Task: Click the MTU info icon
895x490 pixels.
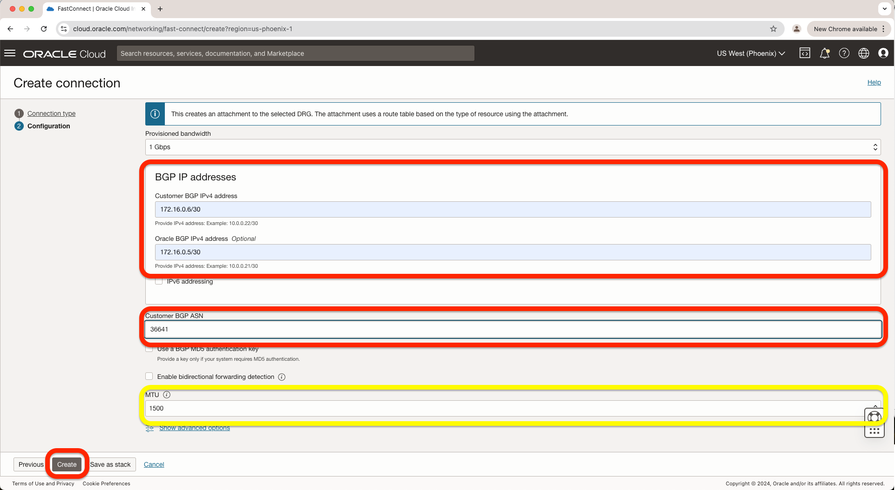Action: [167, 395]
